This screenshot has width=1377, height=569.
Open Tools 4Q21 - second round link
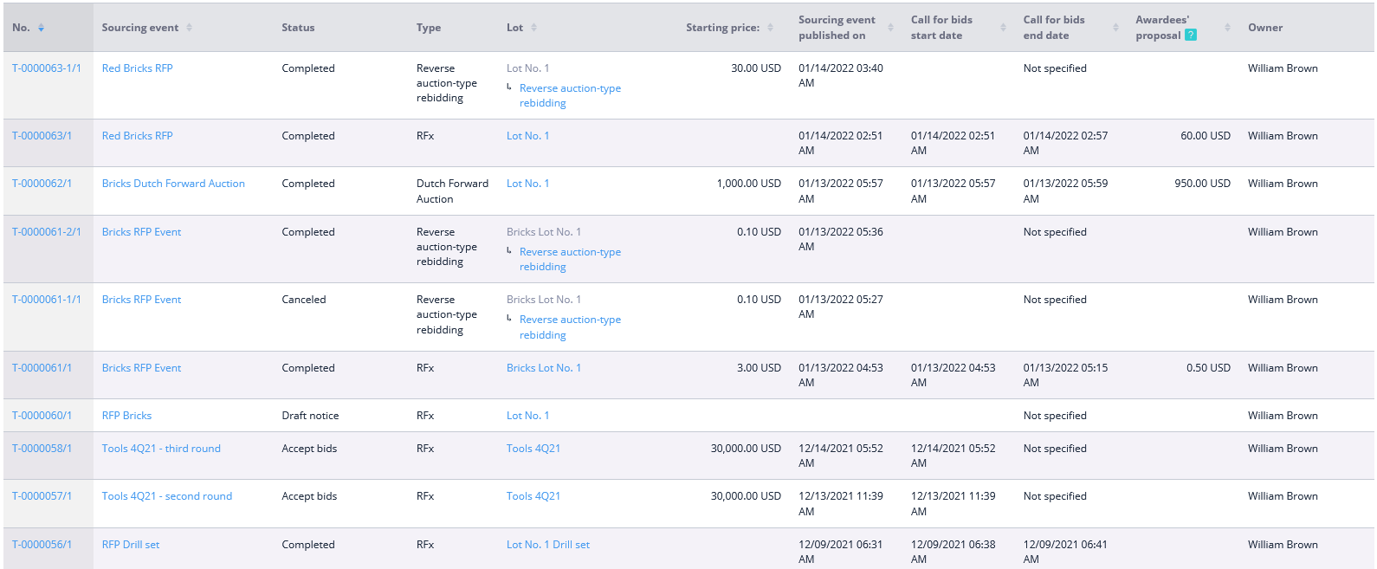click(167, 496)
